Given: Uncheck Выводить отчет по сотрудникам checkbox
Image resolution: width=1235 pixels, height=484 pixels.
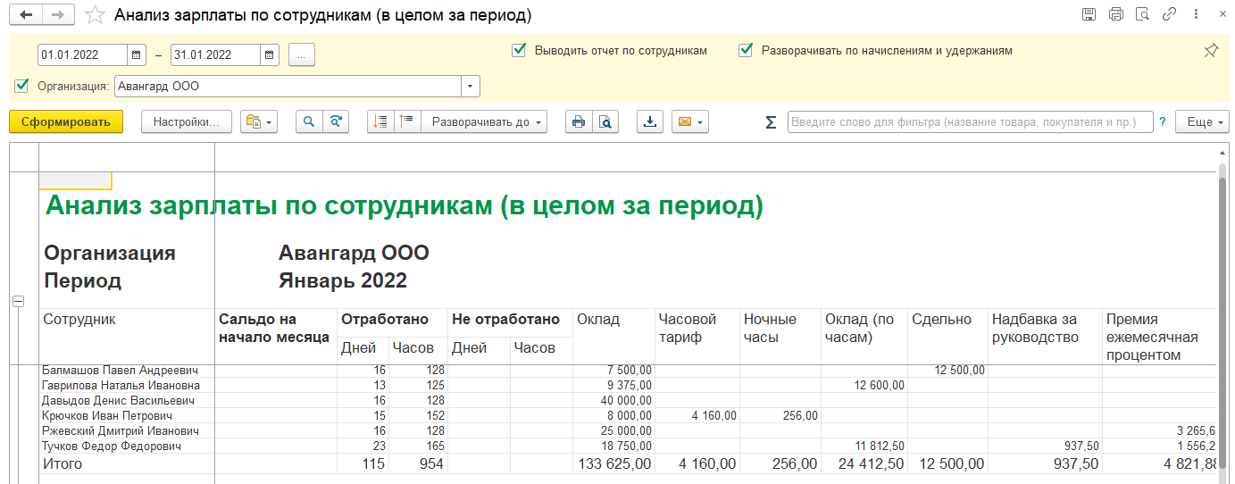Looking at the screenshot, I should 518,51.
